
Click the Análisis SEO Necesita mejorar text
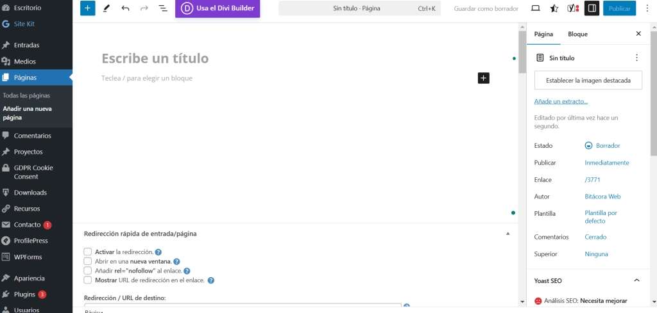585,300
